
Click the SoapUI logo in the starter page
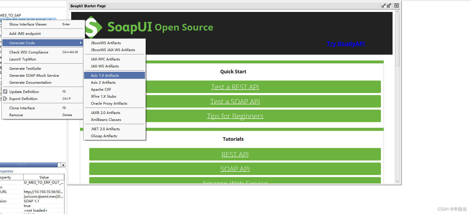click(94, 27)
